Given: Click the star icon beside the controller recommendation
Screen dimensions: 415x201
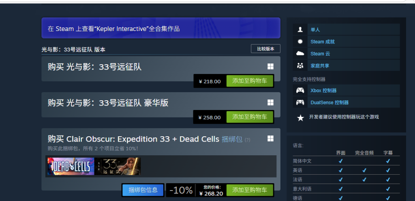Looking at the screenshot, I should tap(300, 118).
